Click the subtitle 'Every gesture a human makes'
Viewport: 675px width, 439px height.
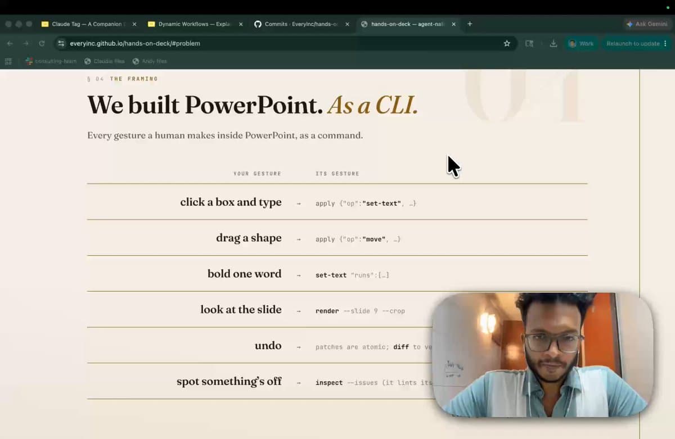tap(225, 135)
